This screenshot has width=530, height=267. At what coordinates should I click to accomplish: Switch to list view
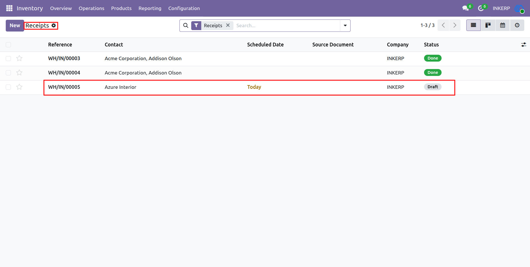tap(473, 25)
